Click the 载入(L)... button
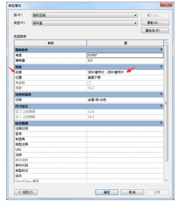188x204 pixels. [155, 15]
